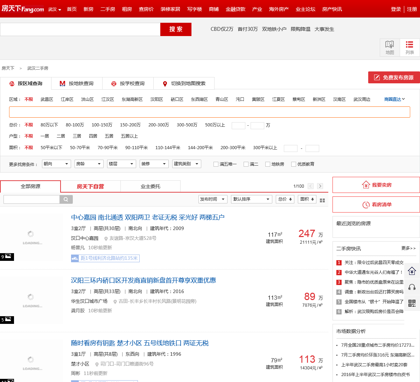This screenshot has height=382, width=420.
Task: Enable the 满五唯一 checkbox
Action: tap(216, 164)
